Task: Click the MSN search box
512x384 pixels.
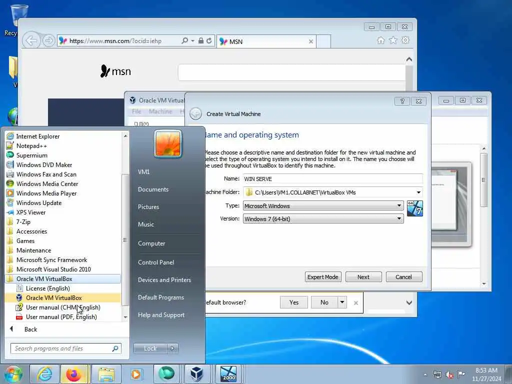Action: (x=292, y=72)
